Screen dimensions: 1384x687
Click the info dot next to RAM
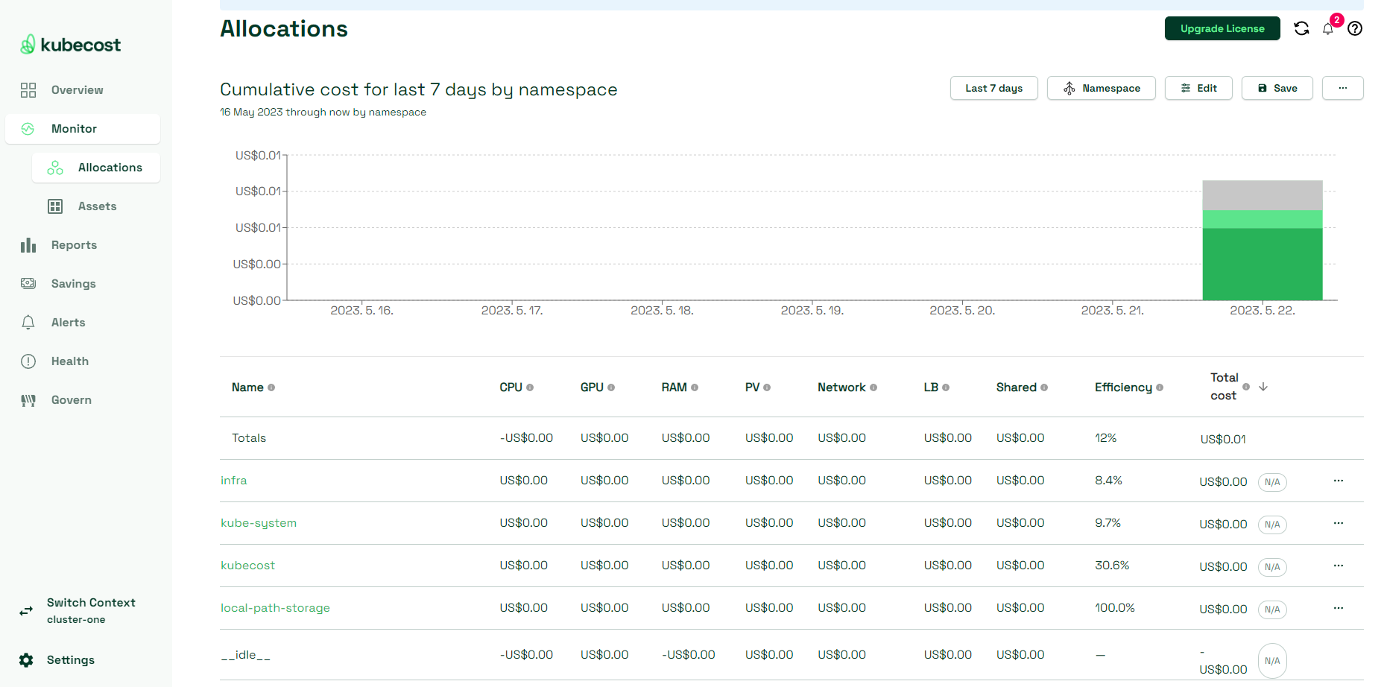(695, 387)
